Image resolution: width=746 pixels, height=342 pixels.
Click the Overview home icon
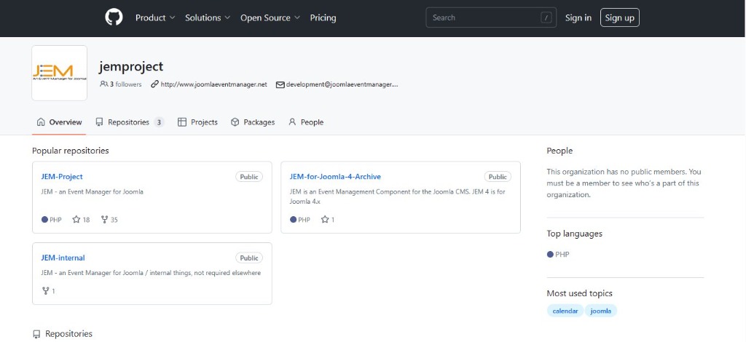pyautogui.click(x=41, y=122)
